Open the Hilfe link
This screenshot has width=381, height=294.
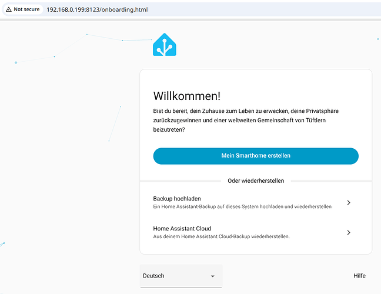tap(359, 276)
